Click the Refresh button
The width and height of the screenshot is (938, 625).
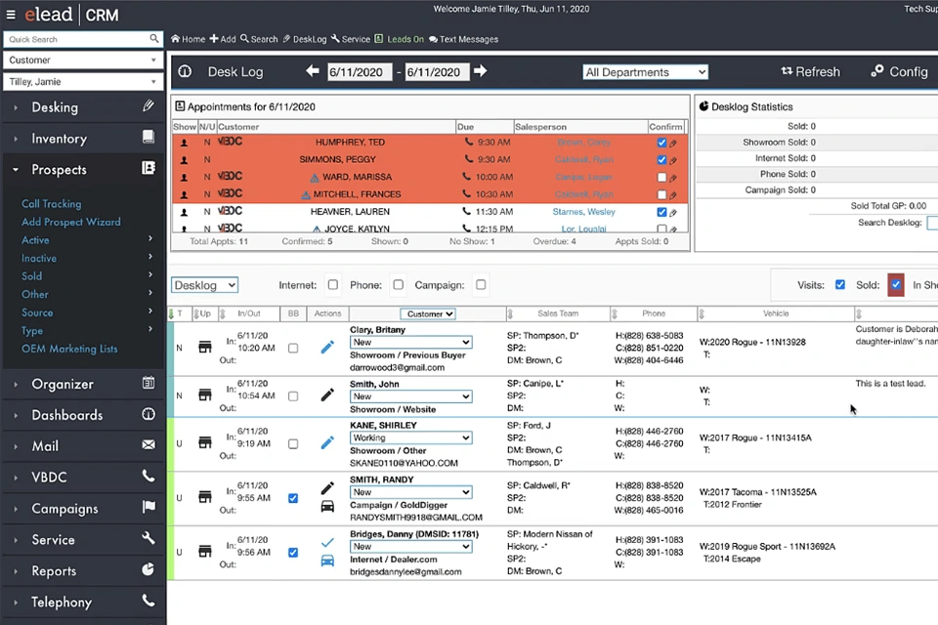pos(810,71)
